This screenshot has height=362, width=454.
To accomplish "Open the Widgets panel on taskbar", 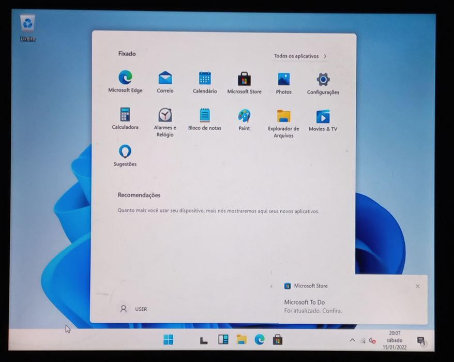I will [223, 339].
